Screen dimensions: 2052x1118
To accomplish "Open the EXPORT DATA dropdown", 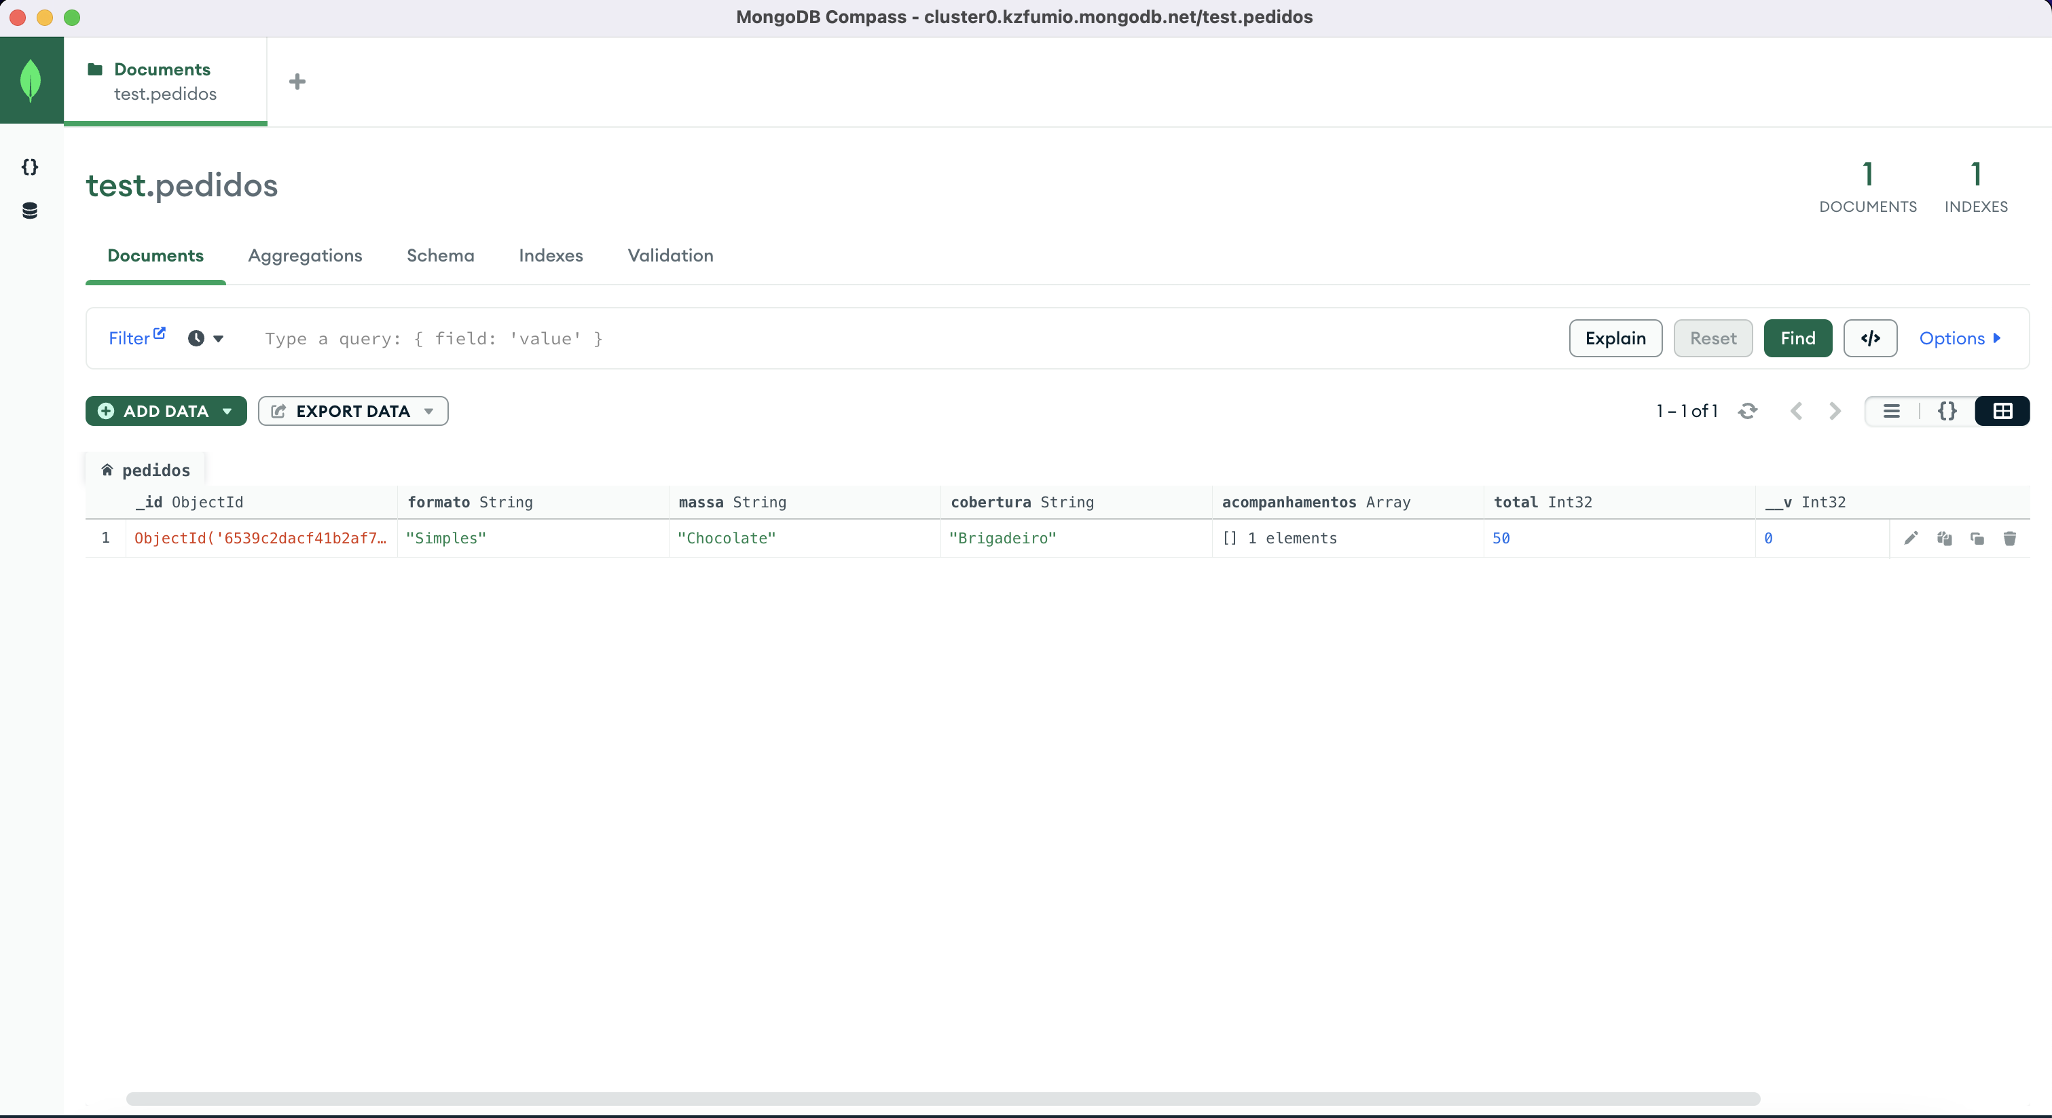I will [353, 410].
